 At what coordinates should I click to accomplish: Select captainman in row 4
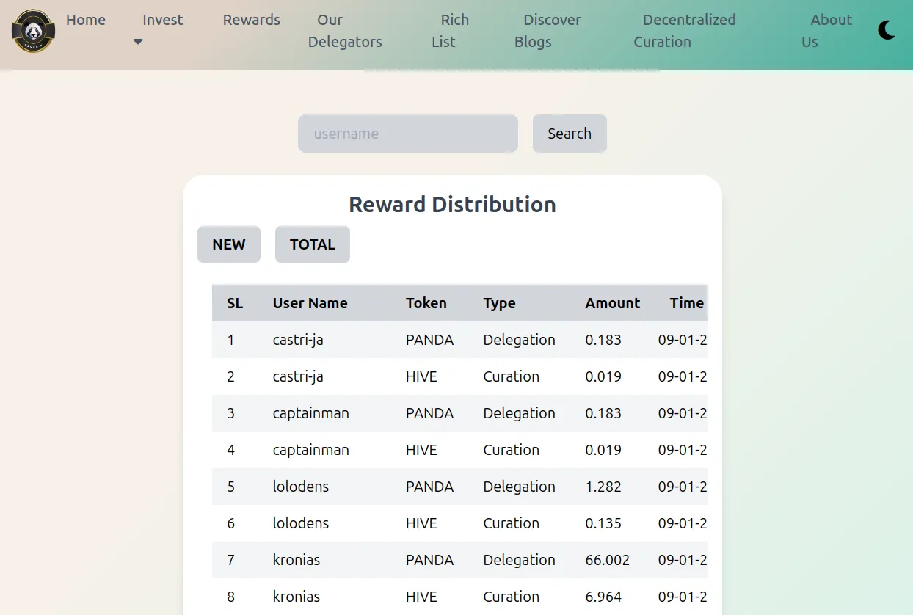(311, 450)
